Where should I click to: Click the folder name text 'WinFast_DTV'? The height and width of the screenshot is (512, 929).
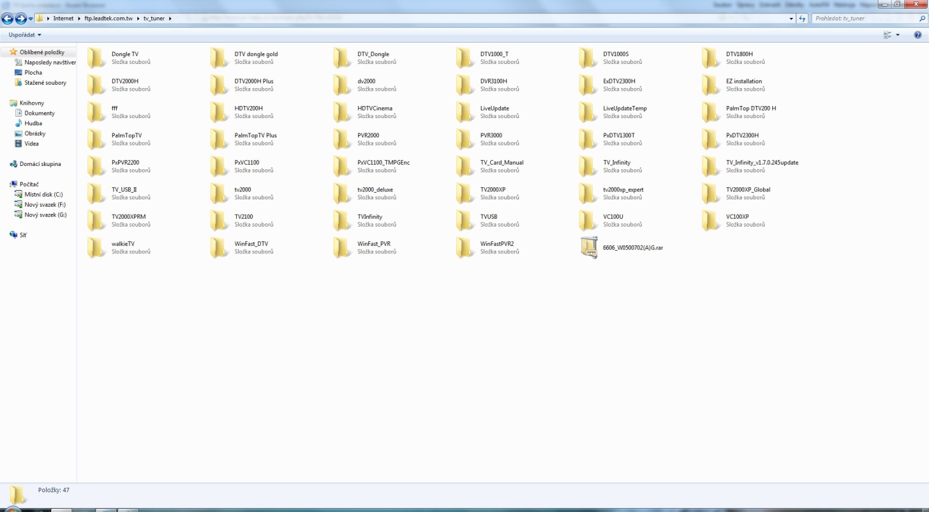tap(251, 244)
